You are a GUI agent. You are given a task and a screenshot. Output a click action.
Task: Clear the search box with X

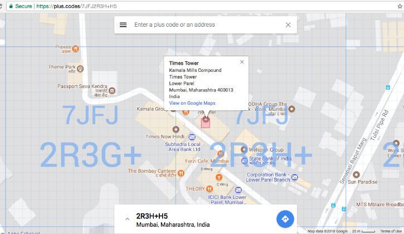point(288,25)
